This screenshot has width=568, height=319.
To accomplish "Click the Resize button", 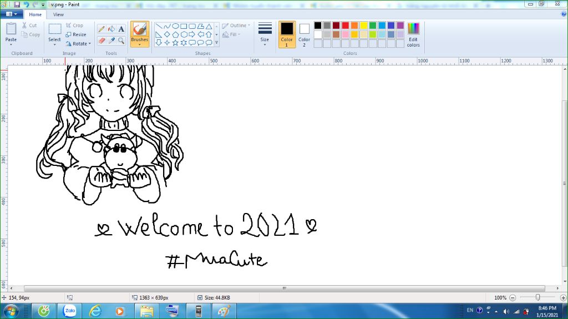I will 76,34.
